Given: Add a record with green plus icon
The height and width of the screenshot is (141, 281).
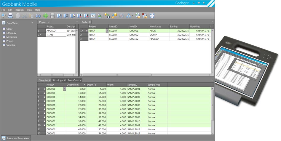Looking at the screenshot, I should (46, 16).
